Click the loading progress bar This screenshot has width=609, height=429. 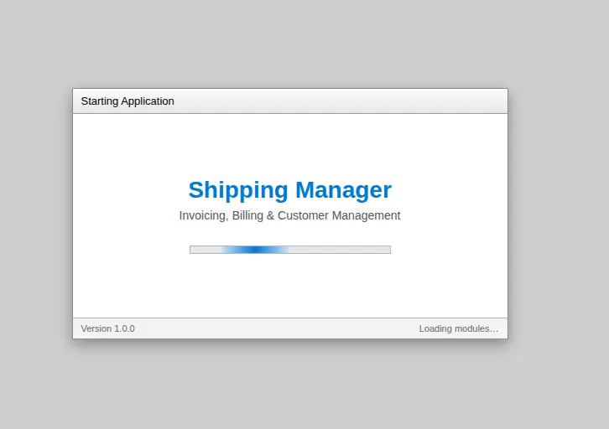coord(289,250)
